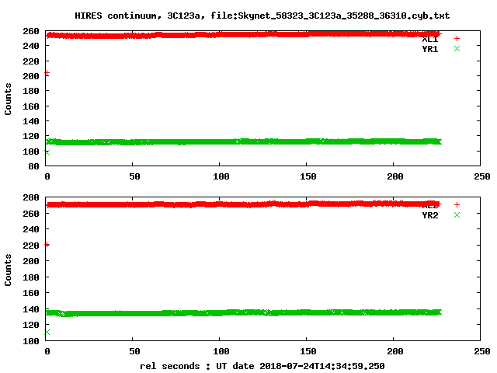Click the bottom plot 'Counts' y-axis label
The image size is (497, 373).
pos(8,270)
